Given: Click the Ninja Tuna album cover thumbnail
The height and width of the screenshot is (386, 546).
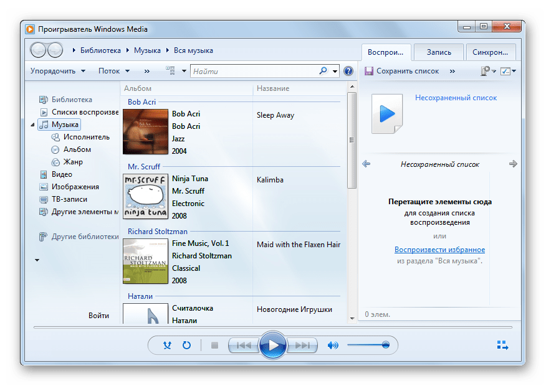Looking at the screenshot, I should [x=146, y=196].
